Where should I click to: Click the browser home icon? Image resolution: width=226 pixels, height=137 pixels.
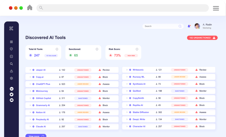[30, 8]
